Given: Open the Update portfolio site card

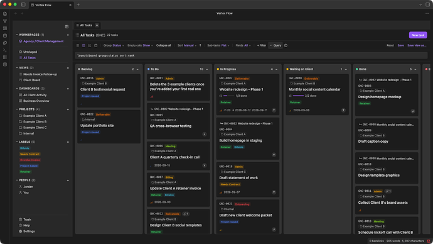Looking at the screenshot, I should [x=109, y=126].
